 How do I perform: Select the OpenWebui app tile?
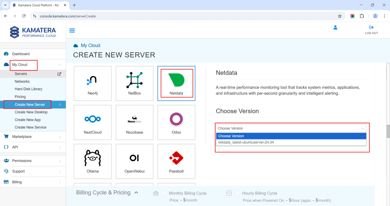[134, 161]
